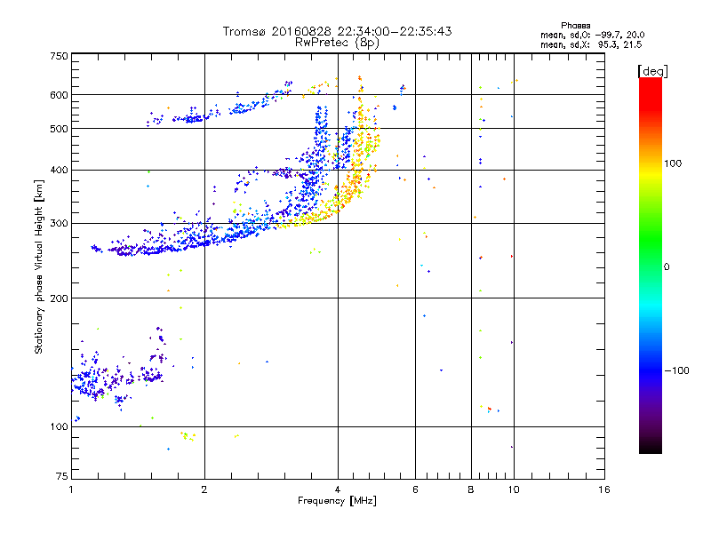Click the colorbar label '-100'
Viewport: 711px width, 533px height.
point(677,370)
